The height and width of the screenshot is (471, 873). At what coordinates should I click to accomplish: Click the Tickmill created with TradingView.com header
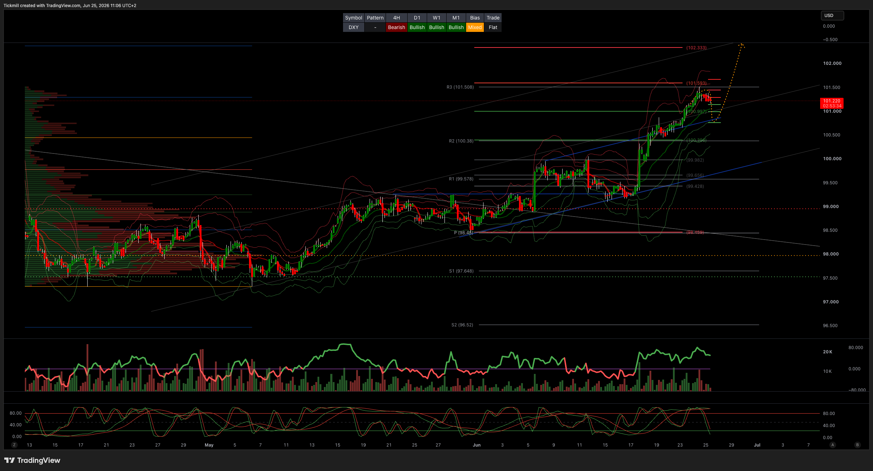click(x=70, y=5)
